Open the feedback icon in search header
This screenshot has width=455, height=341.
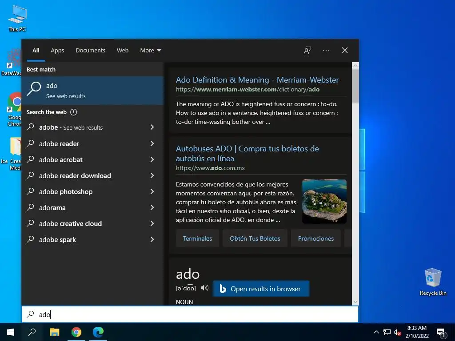point(307,50)
